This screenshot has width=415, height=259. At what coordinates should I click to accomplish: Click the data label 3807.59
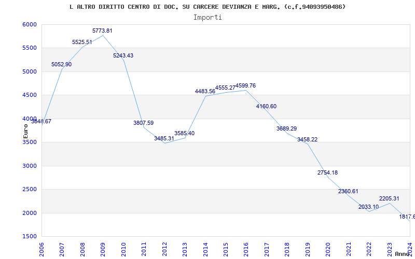(x=144, y=123)
